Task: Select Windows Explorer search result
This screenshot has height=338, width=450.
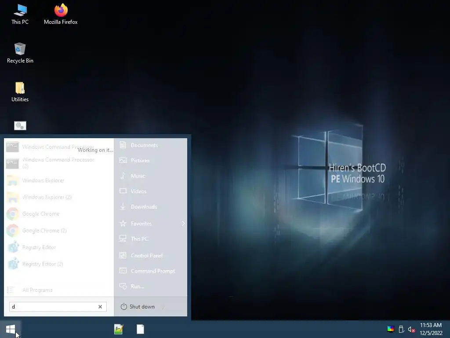Action: [x=59, y=180]
